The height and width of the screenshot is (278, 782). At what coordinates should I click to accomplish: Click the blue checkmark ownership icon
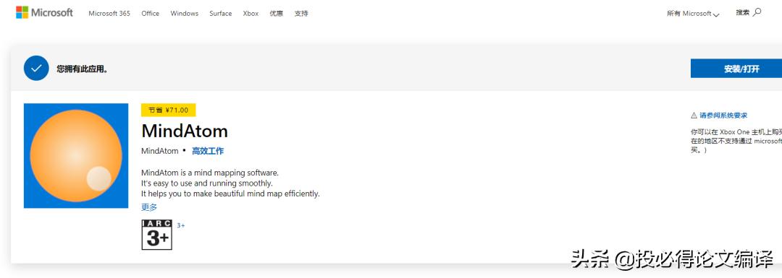36,68
